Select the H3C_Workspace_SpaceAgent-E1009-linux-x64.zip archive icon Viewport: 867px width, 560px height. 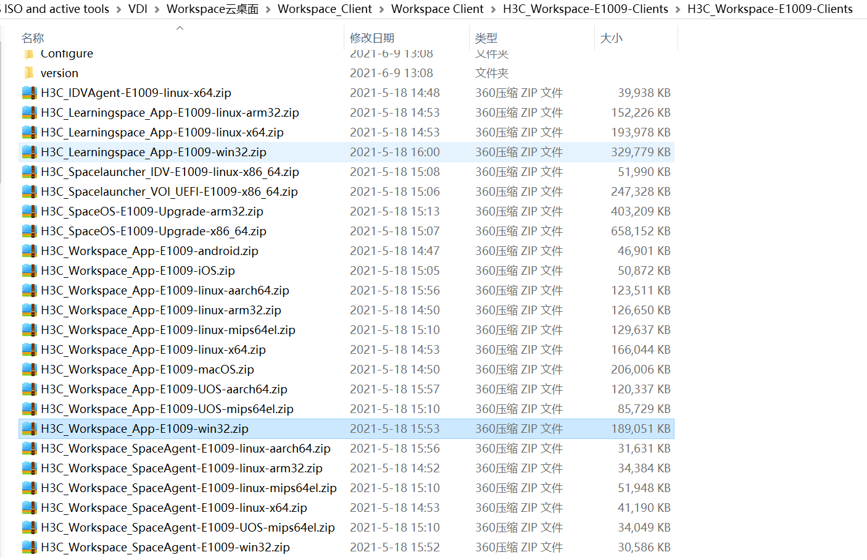point(29,508)
